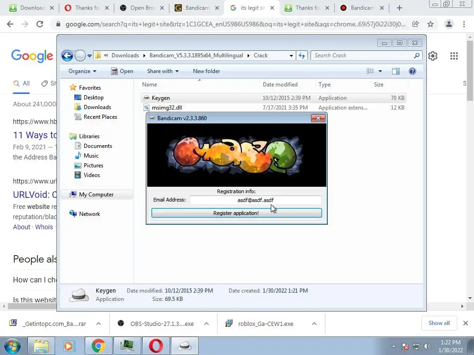The height and width of the screenshot is (355, 474).
Task: Click the Explorer back navigation arrow
Action: (x=67, y=55)
